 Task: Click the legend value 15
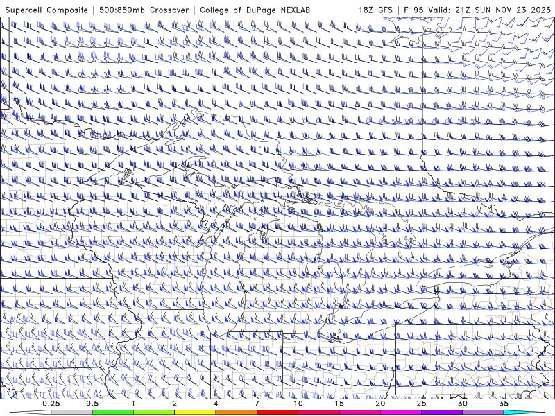pos(339,404)
